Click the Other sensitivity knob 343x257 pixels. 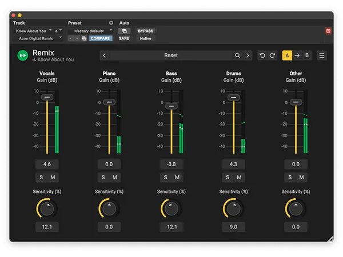coord(296,208)
